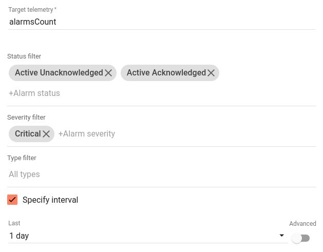Remove the Active Unacknowledged status chip
Image resolution: width=323 pixels, height=252 pixels.
pyautogui.click(x=108, y=73)
